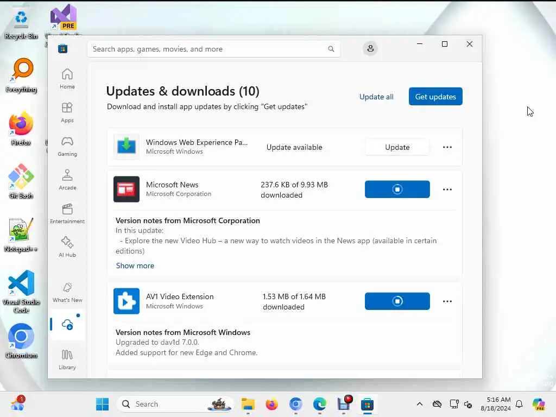
Task: Click the Update button for Windows Web Experience Pack
Action: 397,147
